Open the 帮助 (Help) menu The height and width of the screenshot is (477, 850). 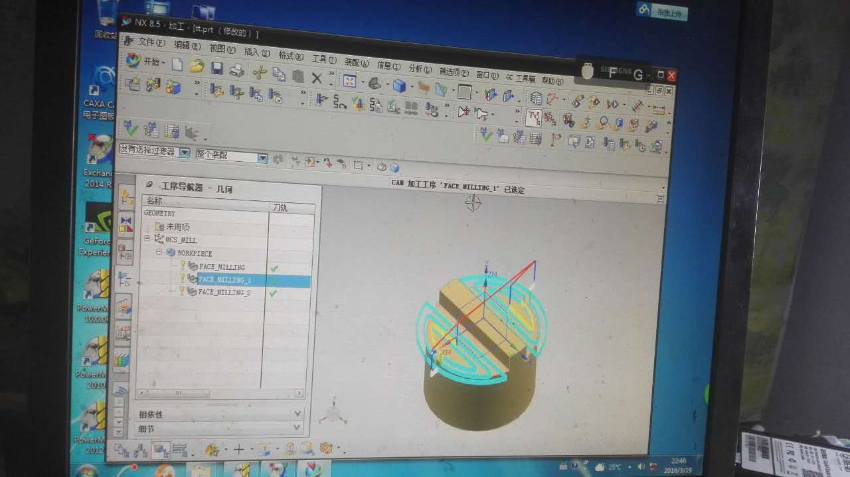pos(552,80)
